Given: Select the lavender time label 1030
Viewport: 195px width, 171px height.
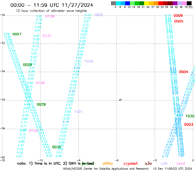Looking at the screenshot, I should click(x=89, y=61).
